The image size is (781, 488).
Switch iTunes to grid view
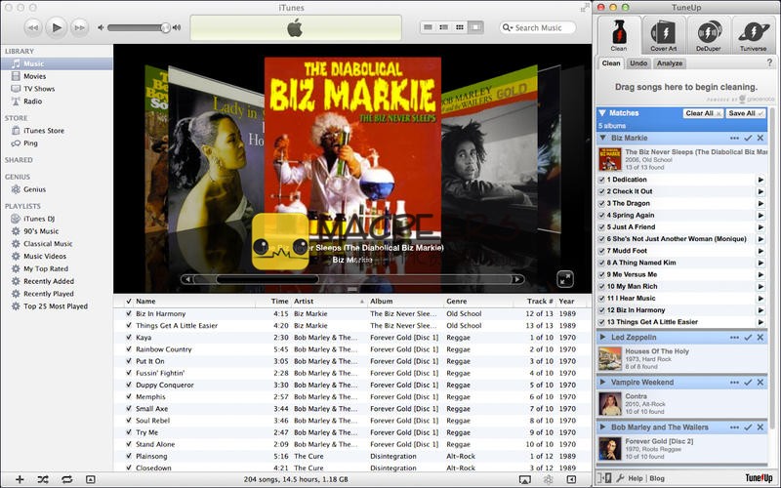(460, 27)
